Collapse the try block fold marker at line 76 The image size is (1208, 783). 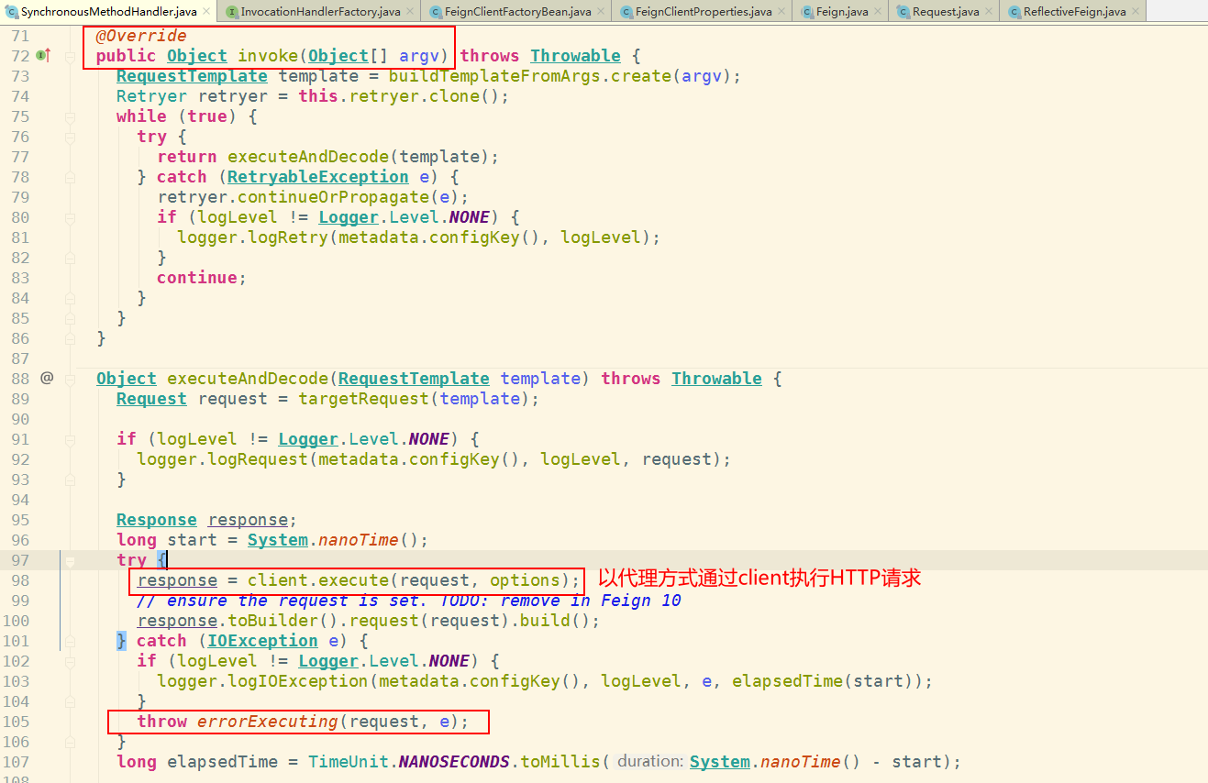click(70, 137)
